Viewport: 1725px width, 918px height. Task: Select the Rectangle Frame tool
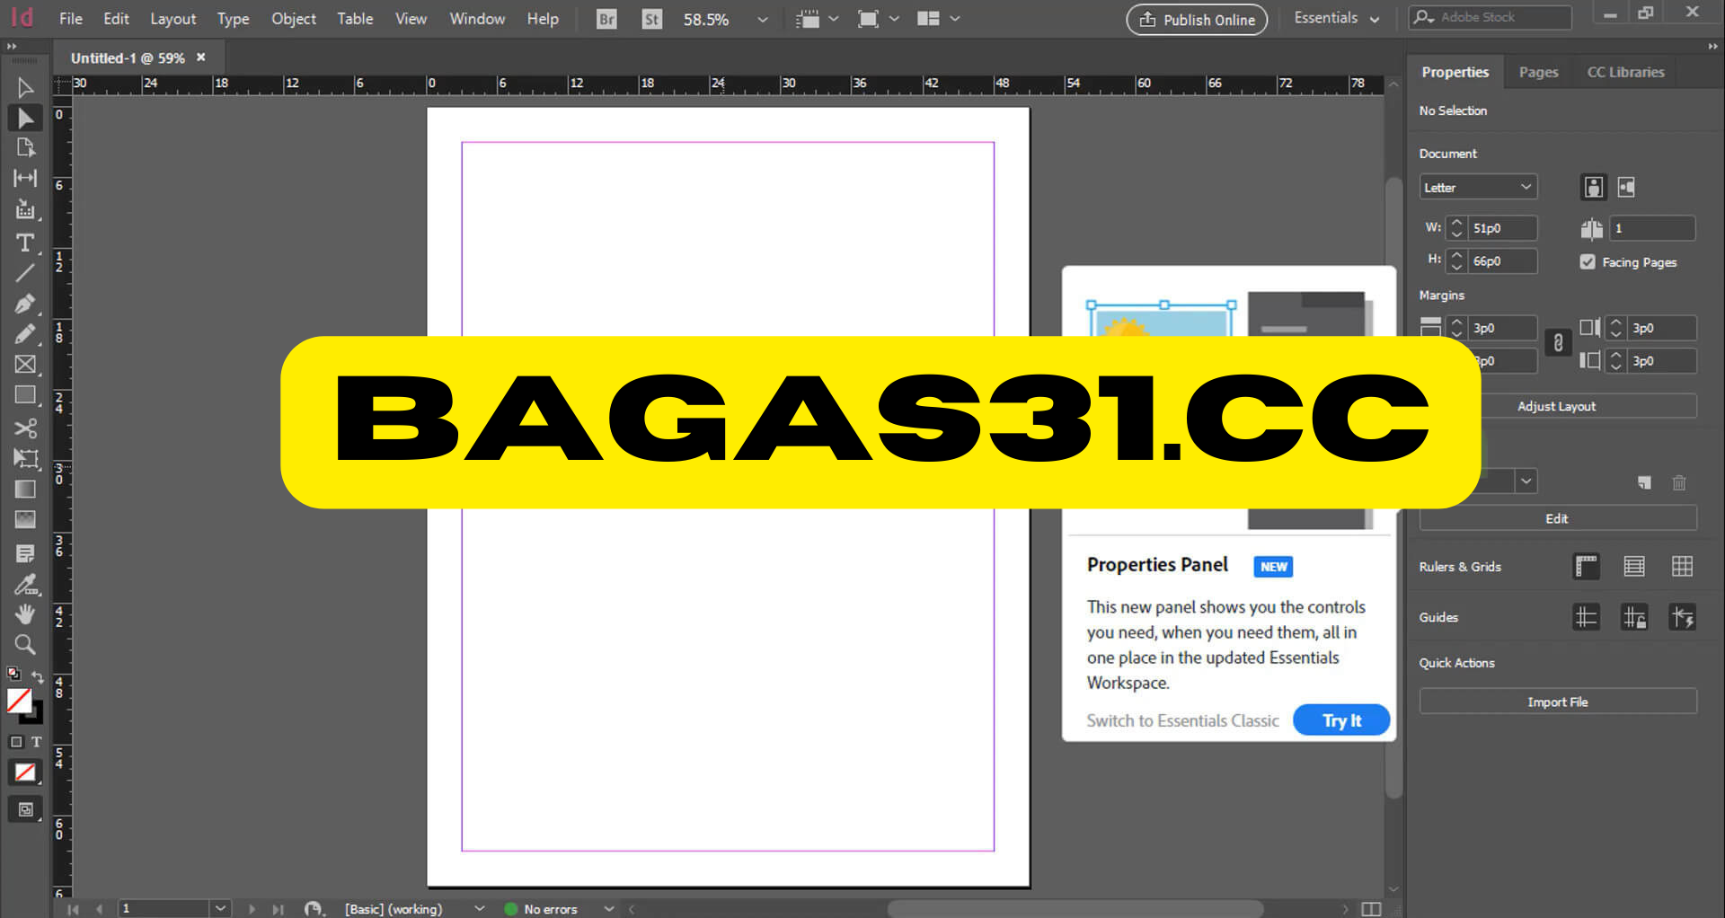[24, 365]
